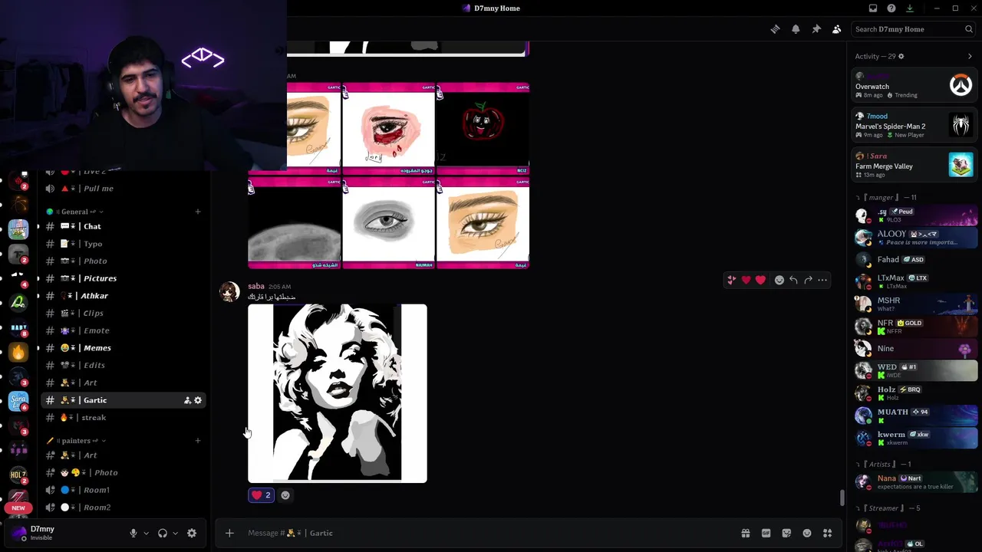Reply to message with arrow icon
This screenshot has width=982, height=552.
[793, 280]
